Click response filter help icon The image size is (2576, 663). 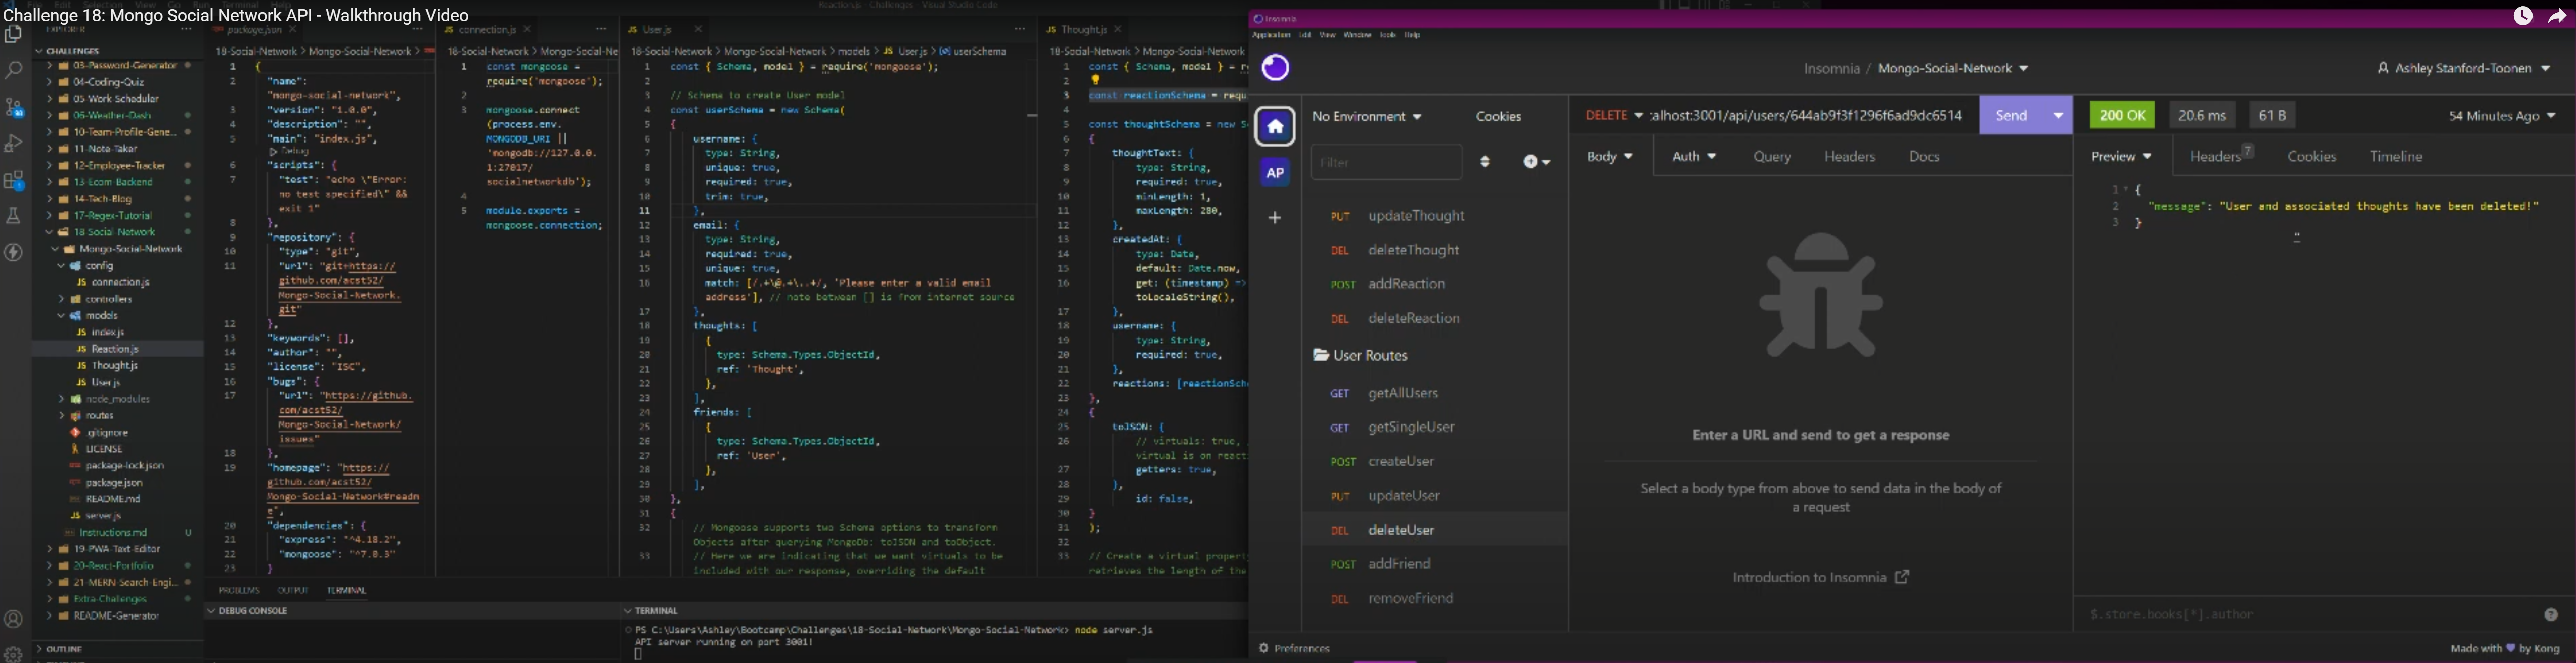2551,615
